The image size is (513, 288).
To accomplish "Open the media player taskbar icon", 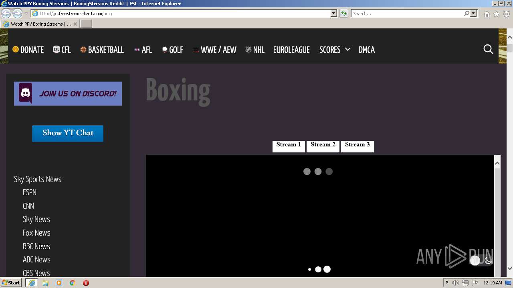I will coord(59,283).
